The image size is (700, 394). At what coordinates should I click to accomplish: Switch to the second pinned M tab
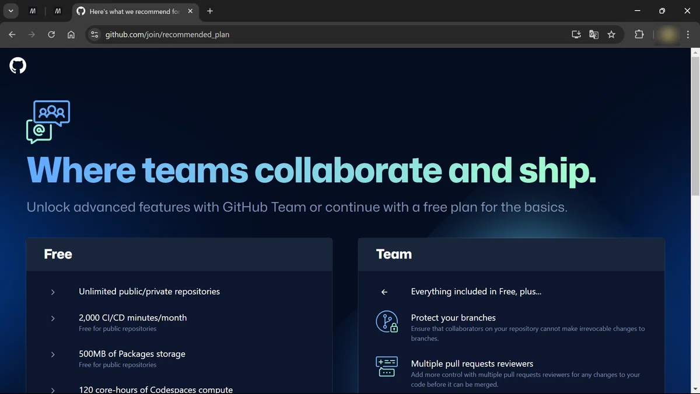point(58,11)
